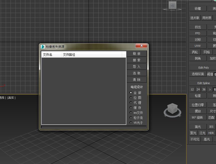Image resolution: width=216 pixels, height=164 pixels.
Task: Click the 高光 button
Action: [x=207, y=139]
